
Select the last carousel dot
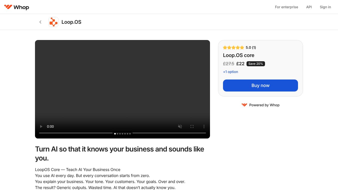click(130, 134)
